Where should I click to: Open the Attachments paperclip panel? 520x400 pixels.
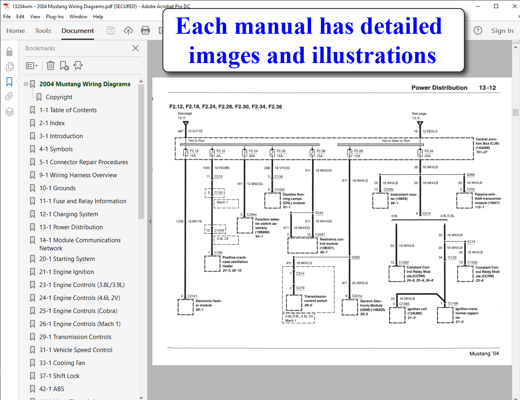click(x=9, y=96)
